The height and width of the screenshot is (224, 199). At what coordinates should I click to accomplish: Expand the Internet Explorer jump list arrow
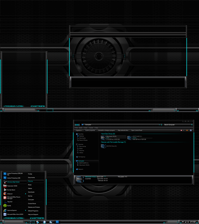26,210
